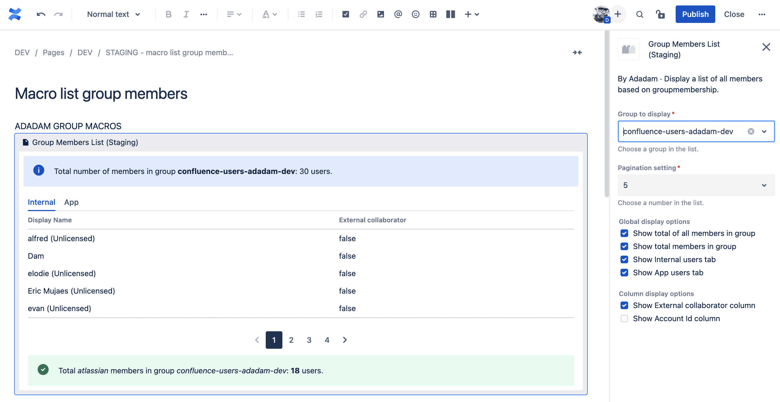Undo the last change
This screenshot has height=402, width=780.
point(41,14)
